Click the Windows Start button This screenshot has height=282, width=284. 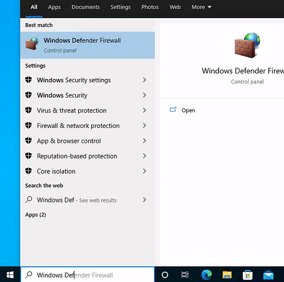(10, 275)
